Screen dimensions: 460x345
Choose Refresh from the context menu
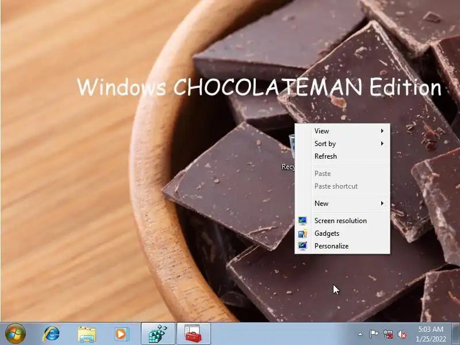[342, 156]
